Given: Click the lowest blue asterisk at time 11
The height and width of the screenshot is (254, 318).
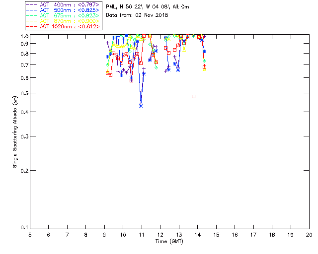Looking at the screenshot, I should point(141,106).
